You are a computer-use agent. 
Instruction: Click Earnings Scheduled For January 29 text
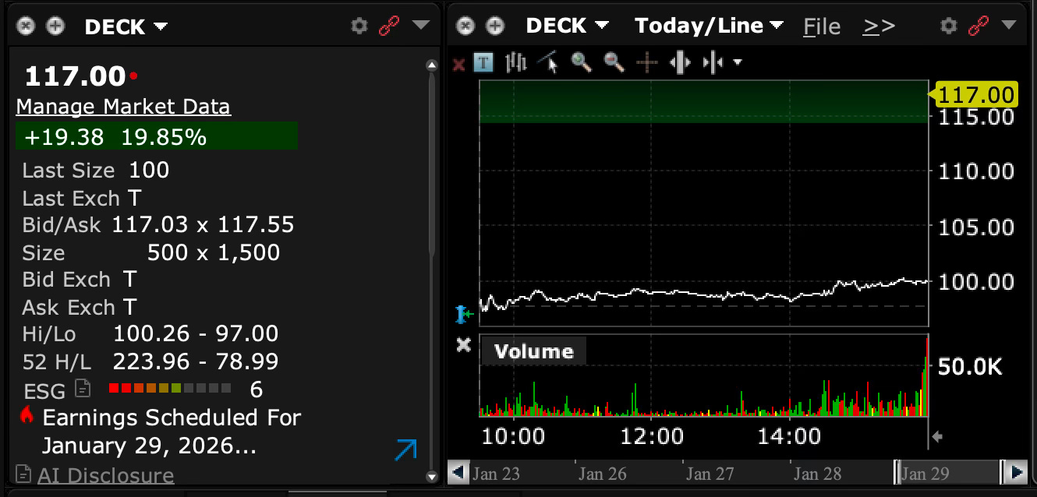click(172, 432)
